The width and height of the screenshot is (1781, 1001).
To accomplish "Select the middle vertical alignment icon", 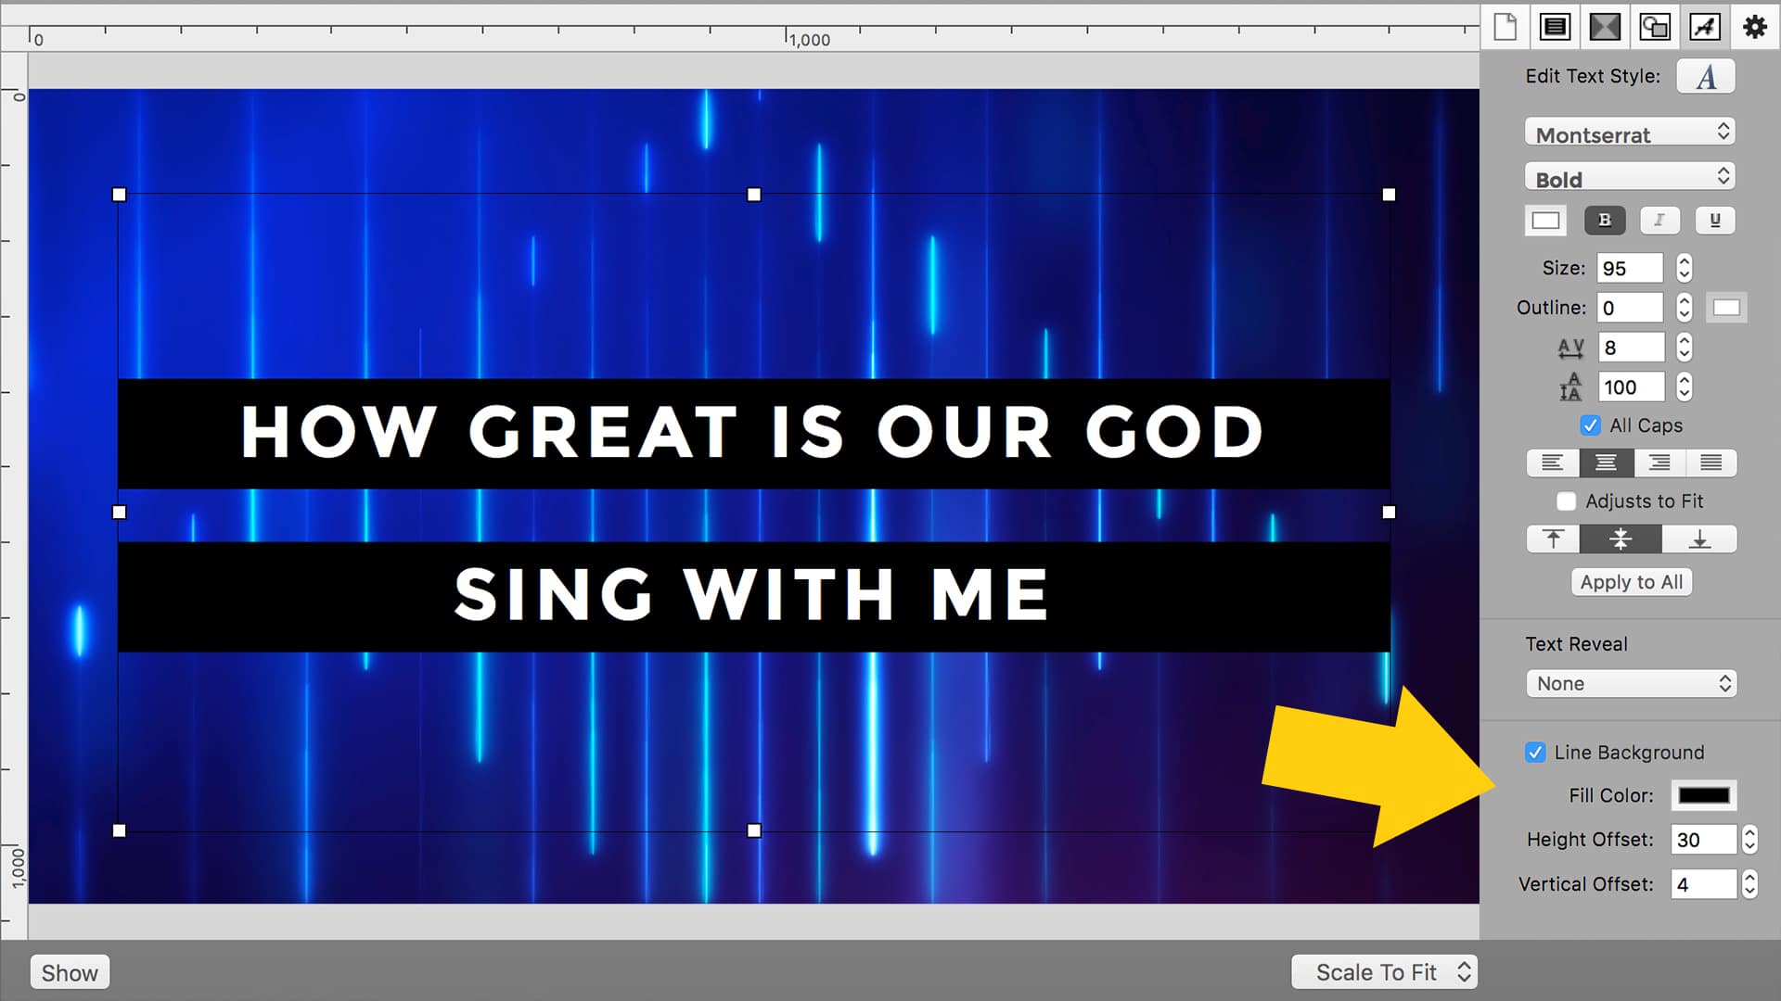I will 1622,539.
